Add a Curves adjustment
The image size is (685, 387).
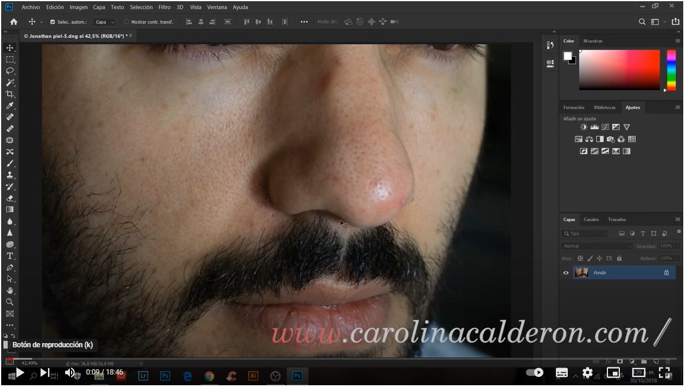click(605, 127)
